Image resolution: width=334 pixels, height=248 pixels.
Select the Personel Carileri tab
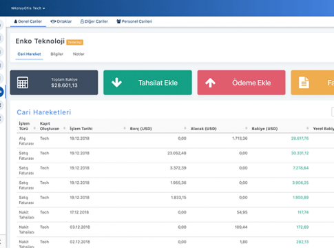pyautogui.click(x=134, y=21)
